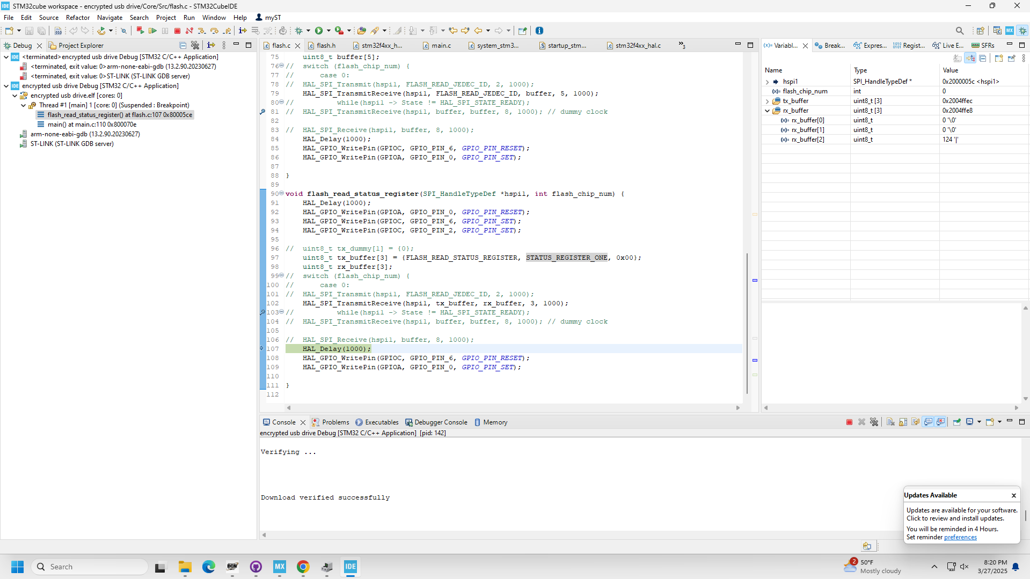Collapse all variables in Variables view
This screenshot has width=1030, height=579.
point(983,58)
